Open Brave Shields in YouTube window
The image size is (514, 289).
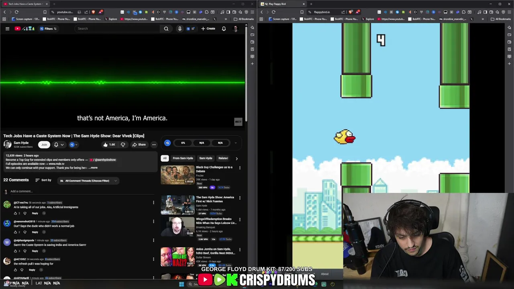tap(93, 12)
